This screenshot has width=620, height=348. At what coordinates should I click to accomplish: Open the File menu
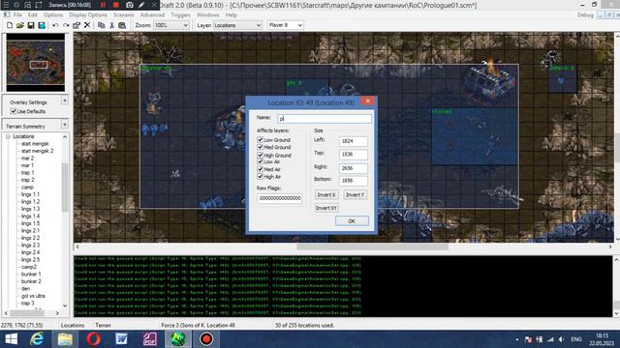(17, 14)
